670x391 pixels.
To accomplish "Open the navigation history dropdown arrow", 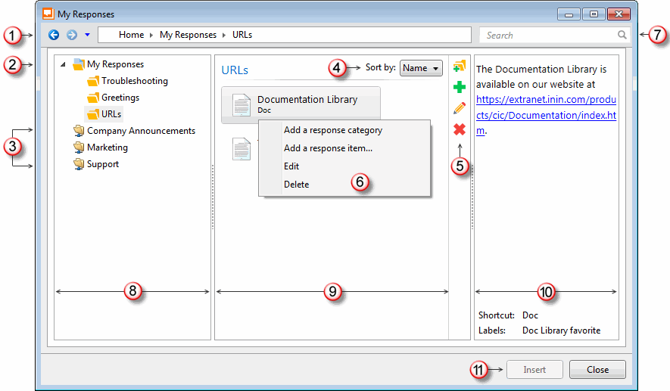I will [x=87, y=35].
